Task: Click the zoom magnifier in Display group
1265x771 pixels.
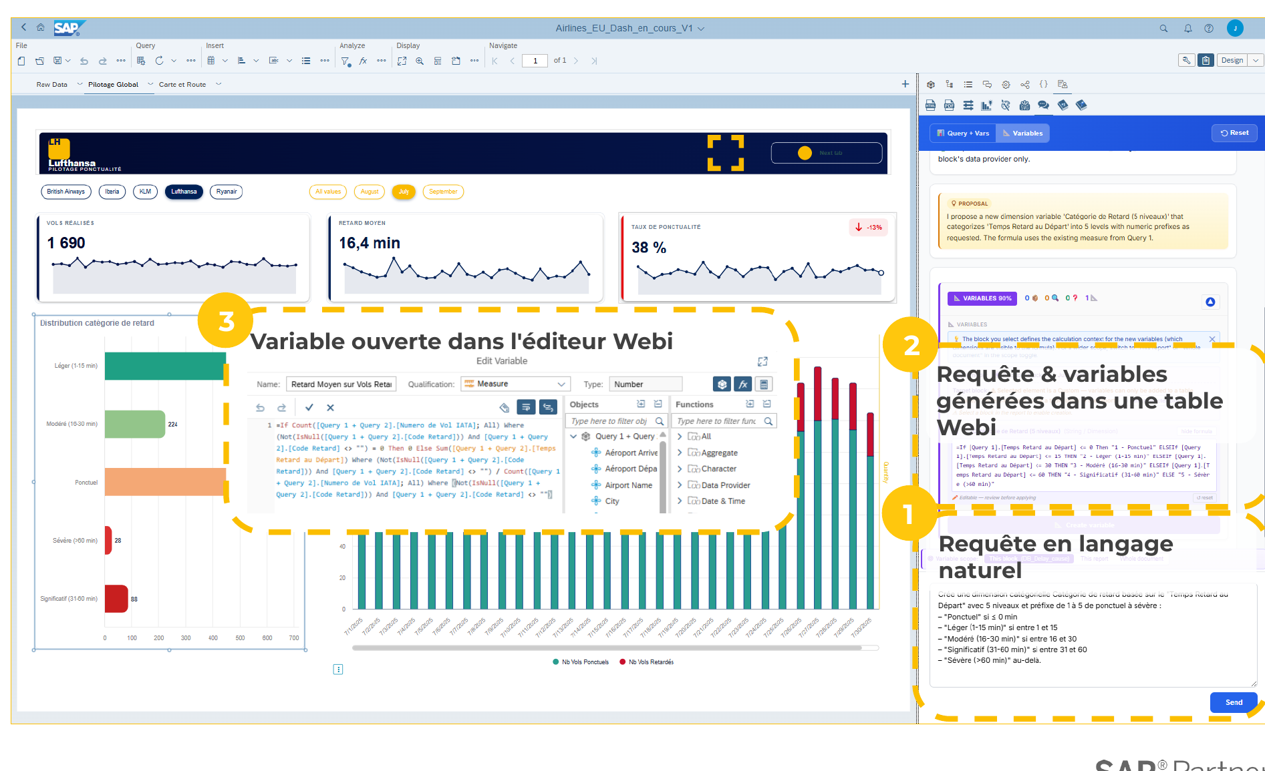Action: [420, 61]
